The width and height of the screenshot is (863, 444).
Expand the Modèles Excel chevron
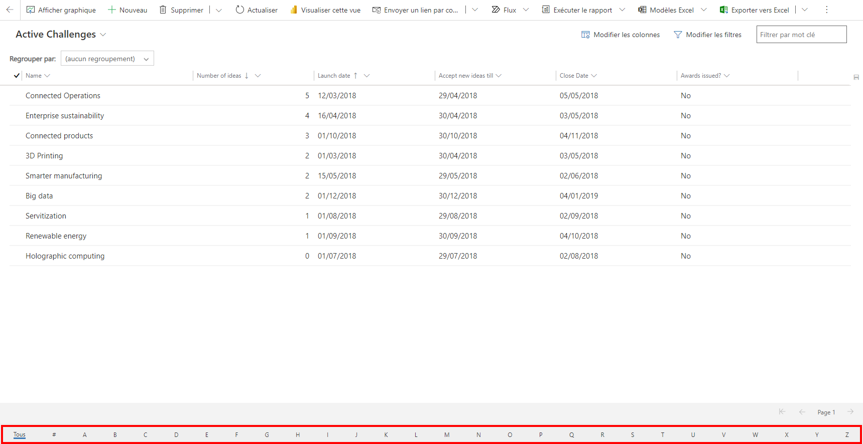704,10
